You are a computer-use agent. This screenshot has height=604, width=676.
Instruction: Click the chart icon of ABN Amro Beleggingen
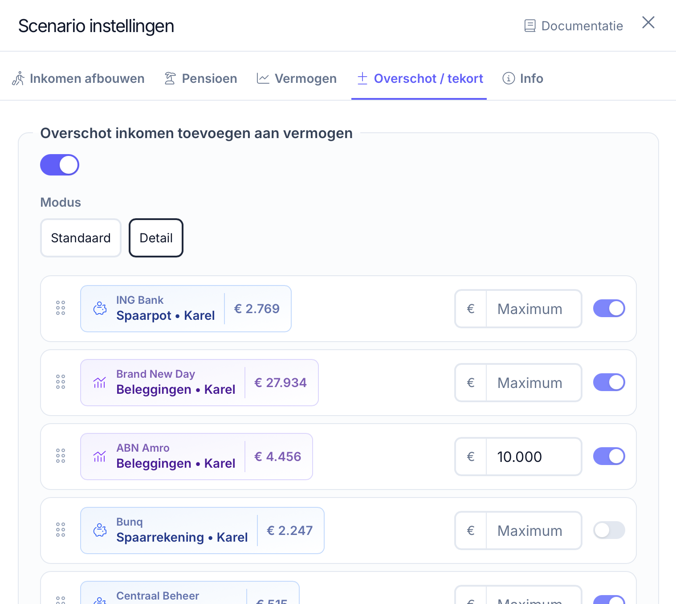[x=99, y=456]
